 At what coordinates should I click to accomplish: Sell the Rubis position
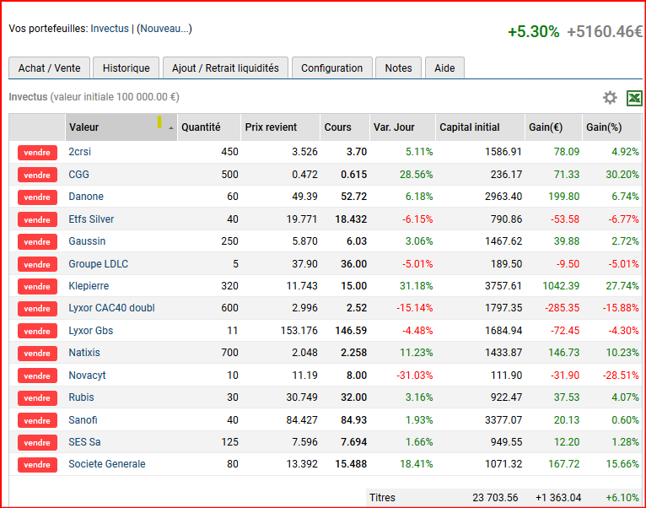(37, 398)
